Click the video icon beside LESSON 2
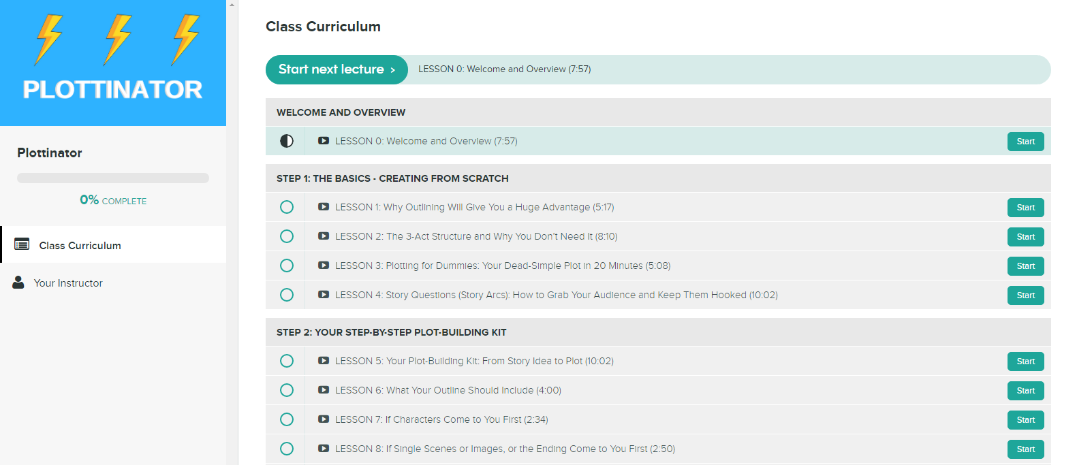 pyautogui.click(x=324, y=236)
